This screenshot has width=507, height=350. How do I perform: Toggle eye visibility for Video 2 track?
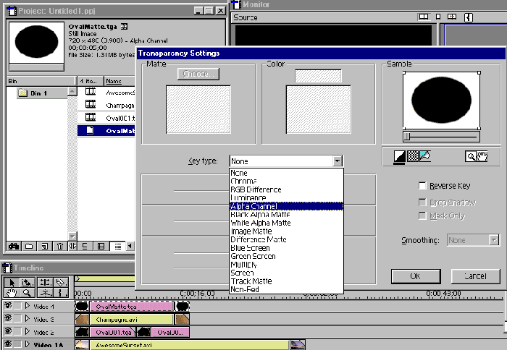8,332
